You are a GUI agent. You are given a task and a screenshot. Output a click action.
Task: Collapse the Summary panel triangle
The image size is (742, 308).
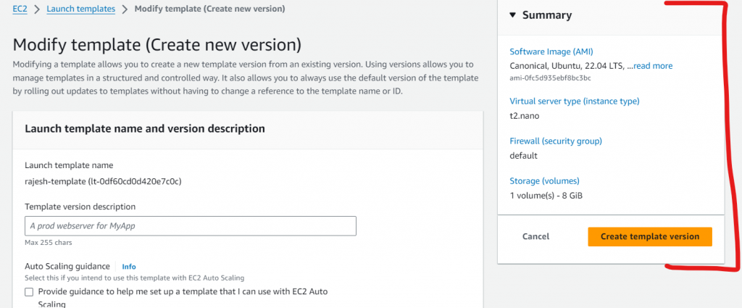point(512,15)
